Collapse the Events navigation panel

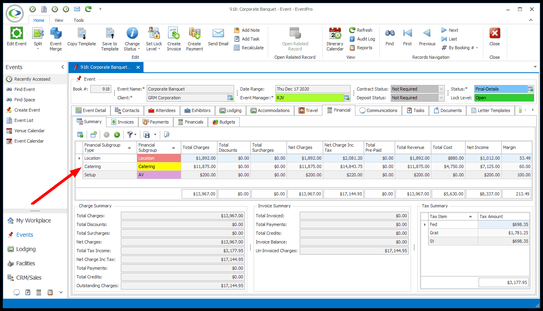point(62,67)
